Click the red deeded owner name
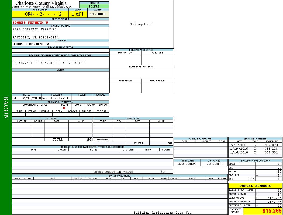 (x=30, y=23)
